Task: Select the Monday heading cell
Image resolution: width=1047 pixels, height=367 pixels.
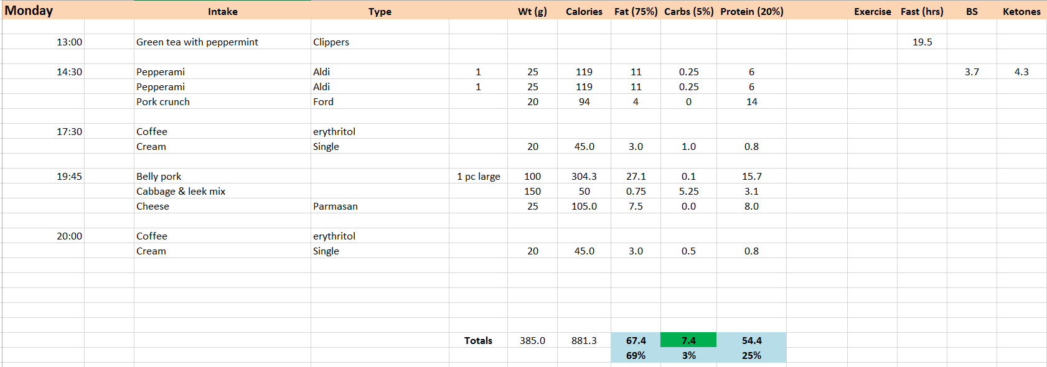Action: coord(43,11)
